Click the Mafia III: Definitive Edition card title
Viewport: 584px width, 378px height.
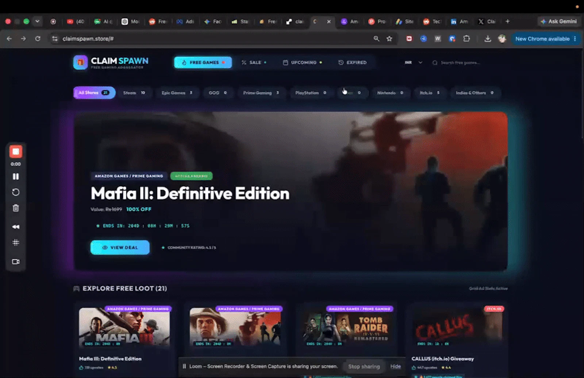pyautogui.click(x=110, y=359)
